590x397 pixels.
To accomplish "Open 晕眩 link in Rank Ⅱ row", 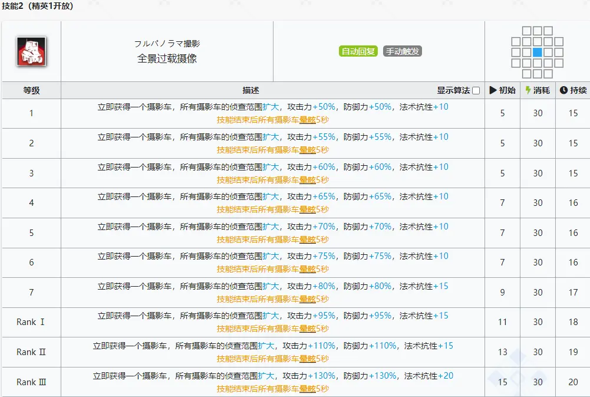I will point(308,359).
